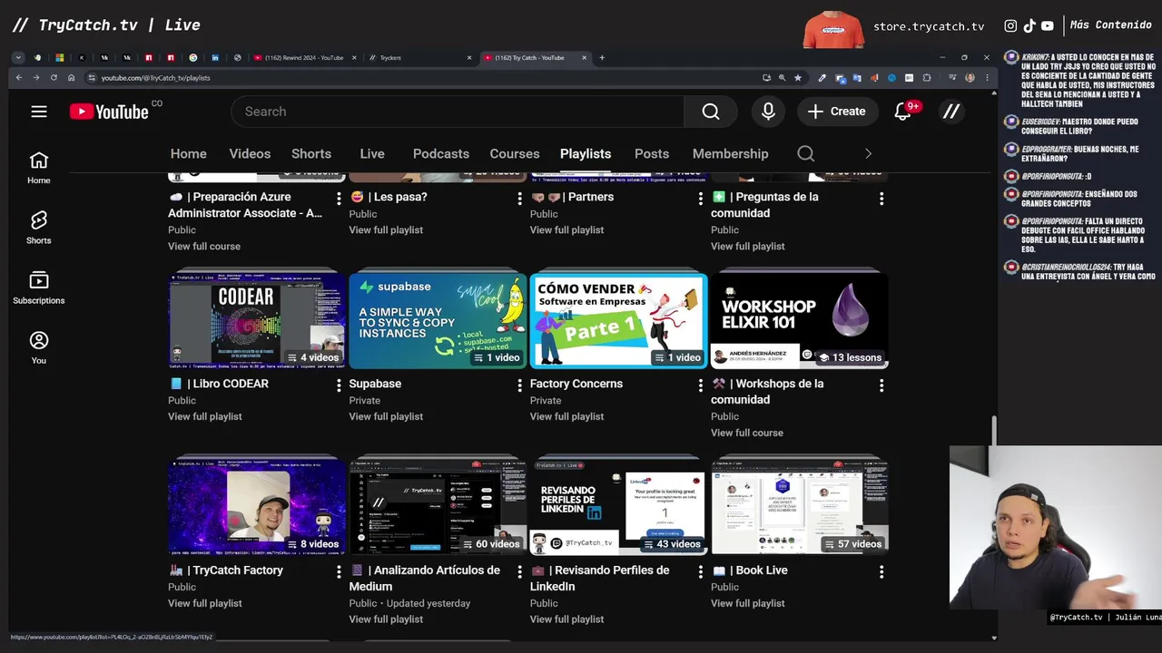
Task: Open options for Libro CODEAR playlist
Action: [339, 385]
